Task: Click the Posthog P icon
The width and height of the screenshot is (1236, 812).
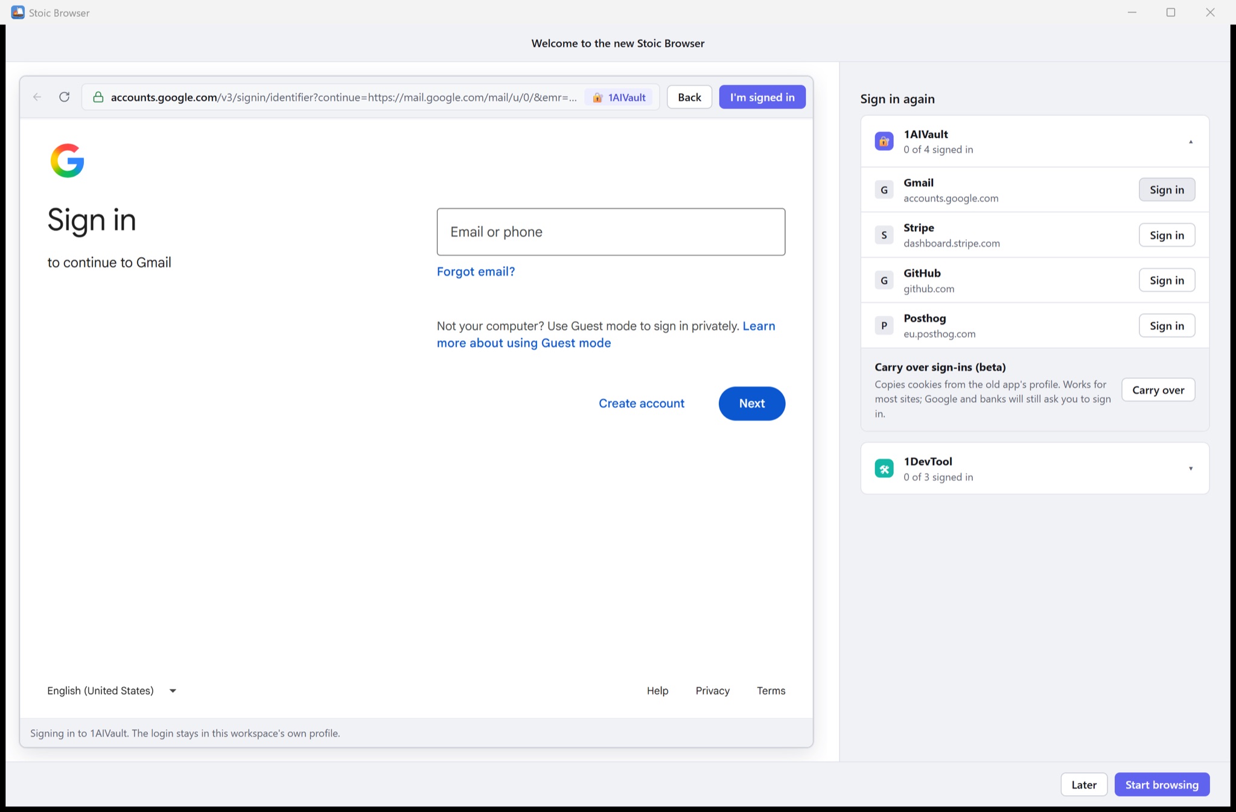Action: tap(884, 326)
